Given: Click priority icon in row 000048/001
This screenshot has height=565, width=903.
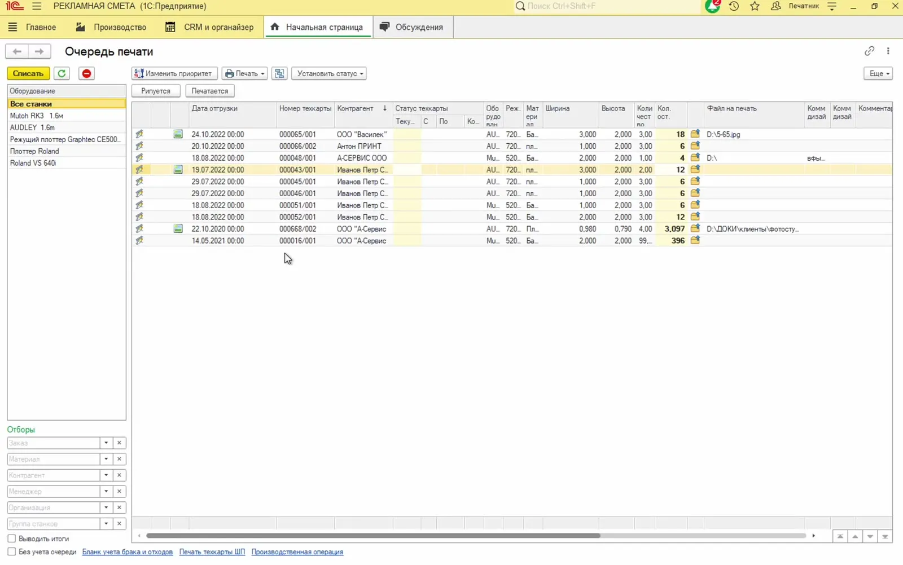Looking at the screenshot, I should 139,158.
